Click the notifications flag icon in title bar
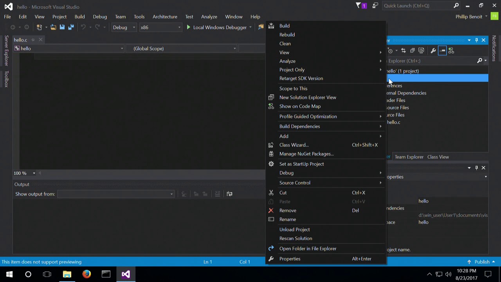This screenshot has height=282, width=501. coord(358,5)
